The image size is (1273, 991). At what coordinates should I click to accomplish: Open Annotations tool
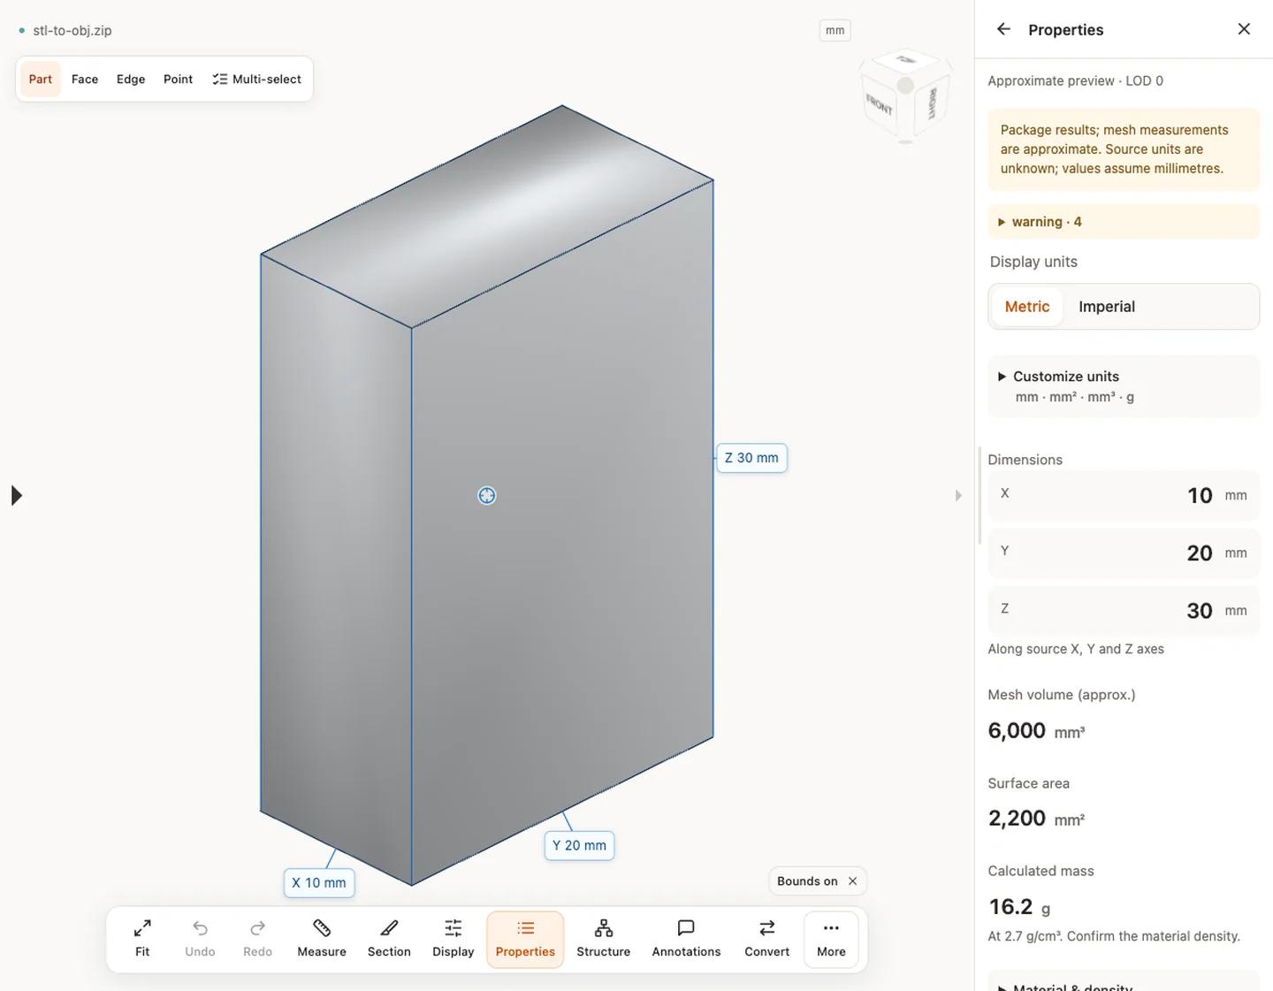click(x=686, y=939)
